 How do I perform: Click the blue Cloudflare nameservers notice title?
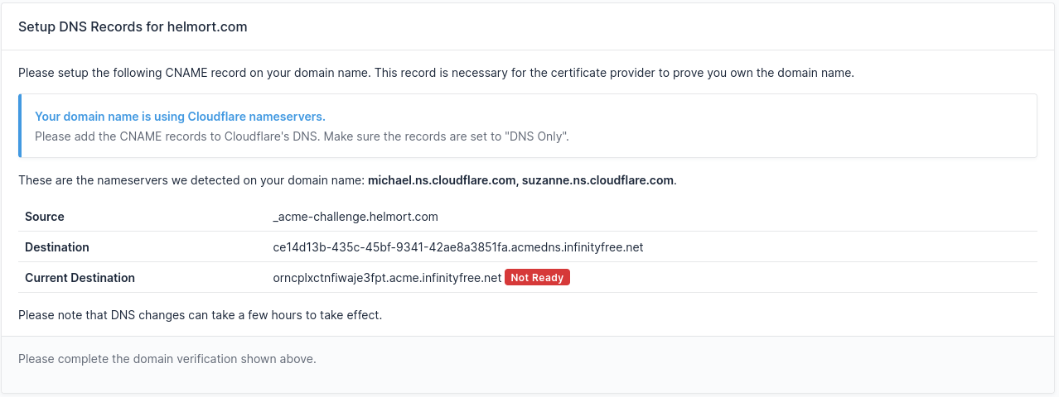click(180, 117)
